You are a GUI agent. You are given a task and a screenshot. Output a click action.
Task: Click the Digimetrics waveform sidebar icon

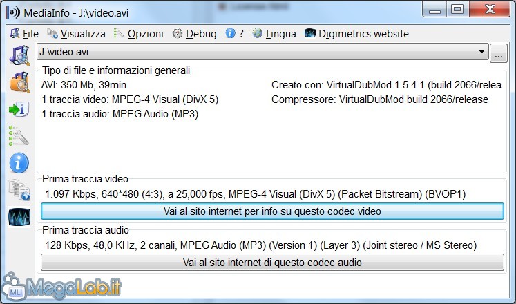(x=19, y=217)
